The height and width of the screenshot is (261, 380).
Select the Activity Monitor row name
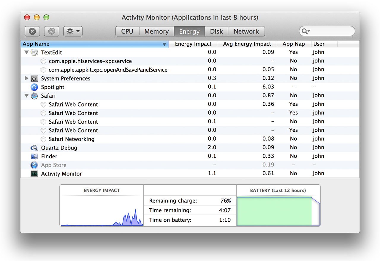pos(61,174)
